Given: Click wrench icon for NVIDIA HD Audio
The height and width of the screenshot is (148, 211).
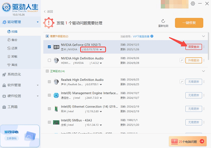Looking at the screenshot, I should tap(182, 60).
